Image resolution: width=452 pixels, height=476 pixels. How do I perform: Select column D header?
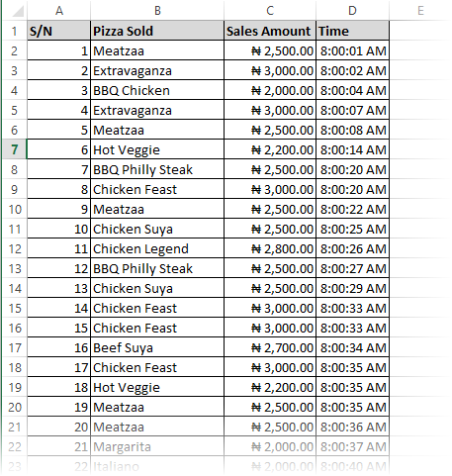click(352, 11)
